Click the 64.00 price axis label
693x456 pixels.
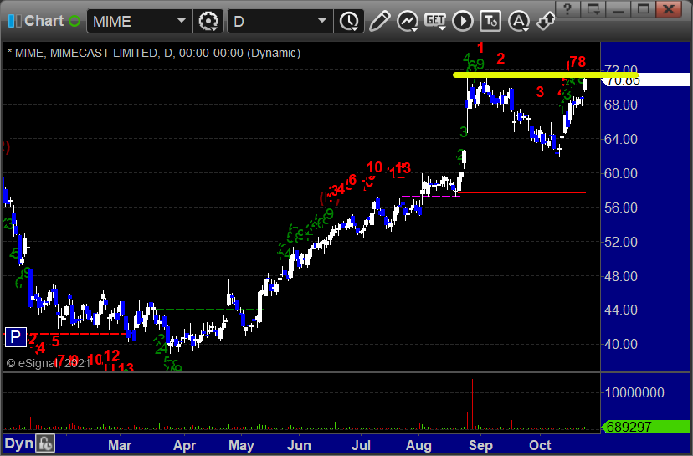(x=620, y=139)
